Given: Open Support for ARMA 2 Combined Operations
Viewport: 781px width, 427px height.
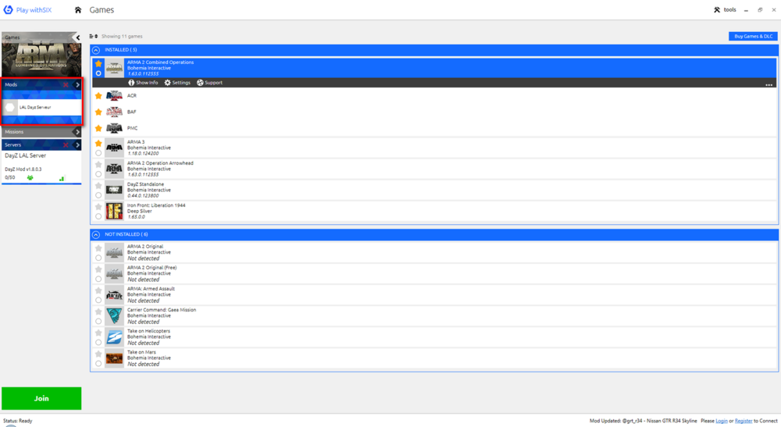Looking at the screenshot, I should [x=209, y=83].
